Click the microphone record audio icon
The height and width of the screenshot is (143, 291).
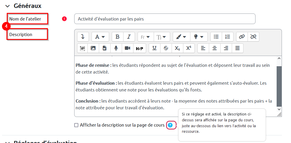(116, 48)
